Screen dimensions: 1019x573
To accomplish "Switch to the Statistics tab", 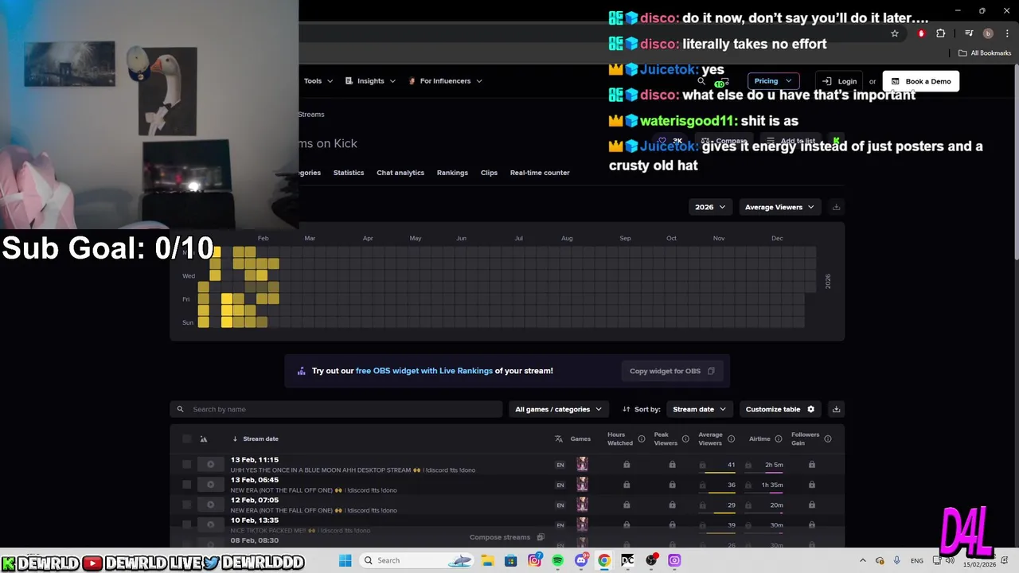I will click(349, 173).
